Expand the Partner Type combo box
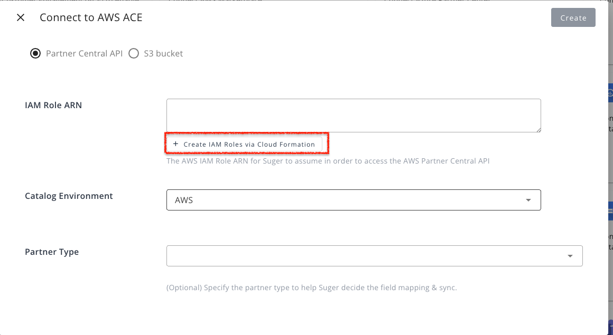 click(x=374, y=256)
